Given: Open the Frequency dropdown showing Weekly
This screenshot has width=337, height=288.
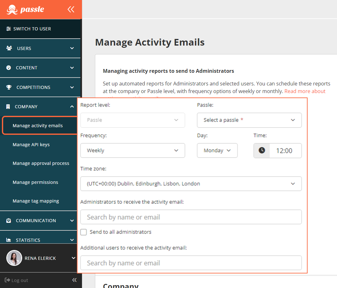Looking at the screenshot, I should [133, 150].
